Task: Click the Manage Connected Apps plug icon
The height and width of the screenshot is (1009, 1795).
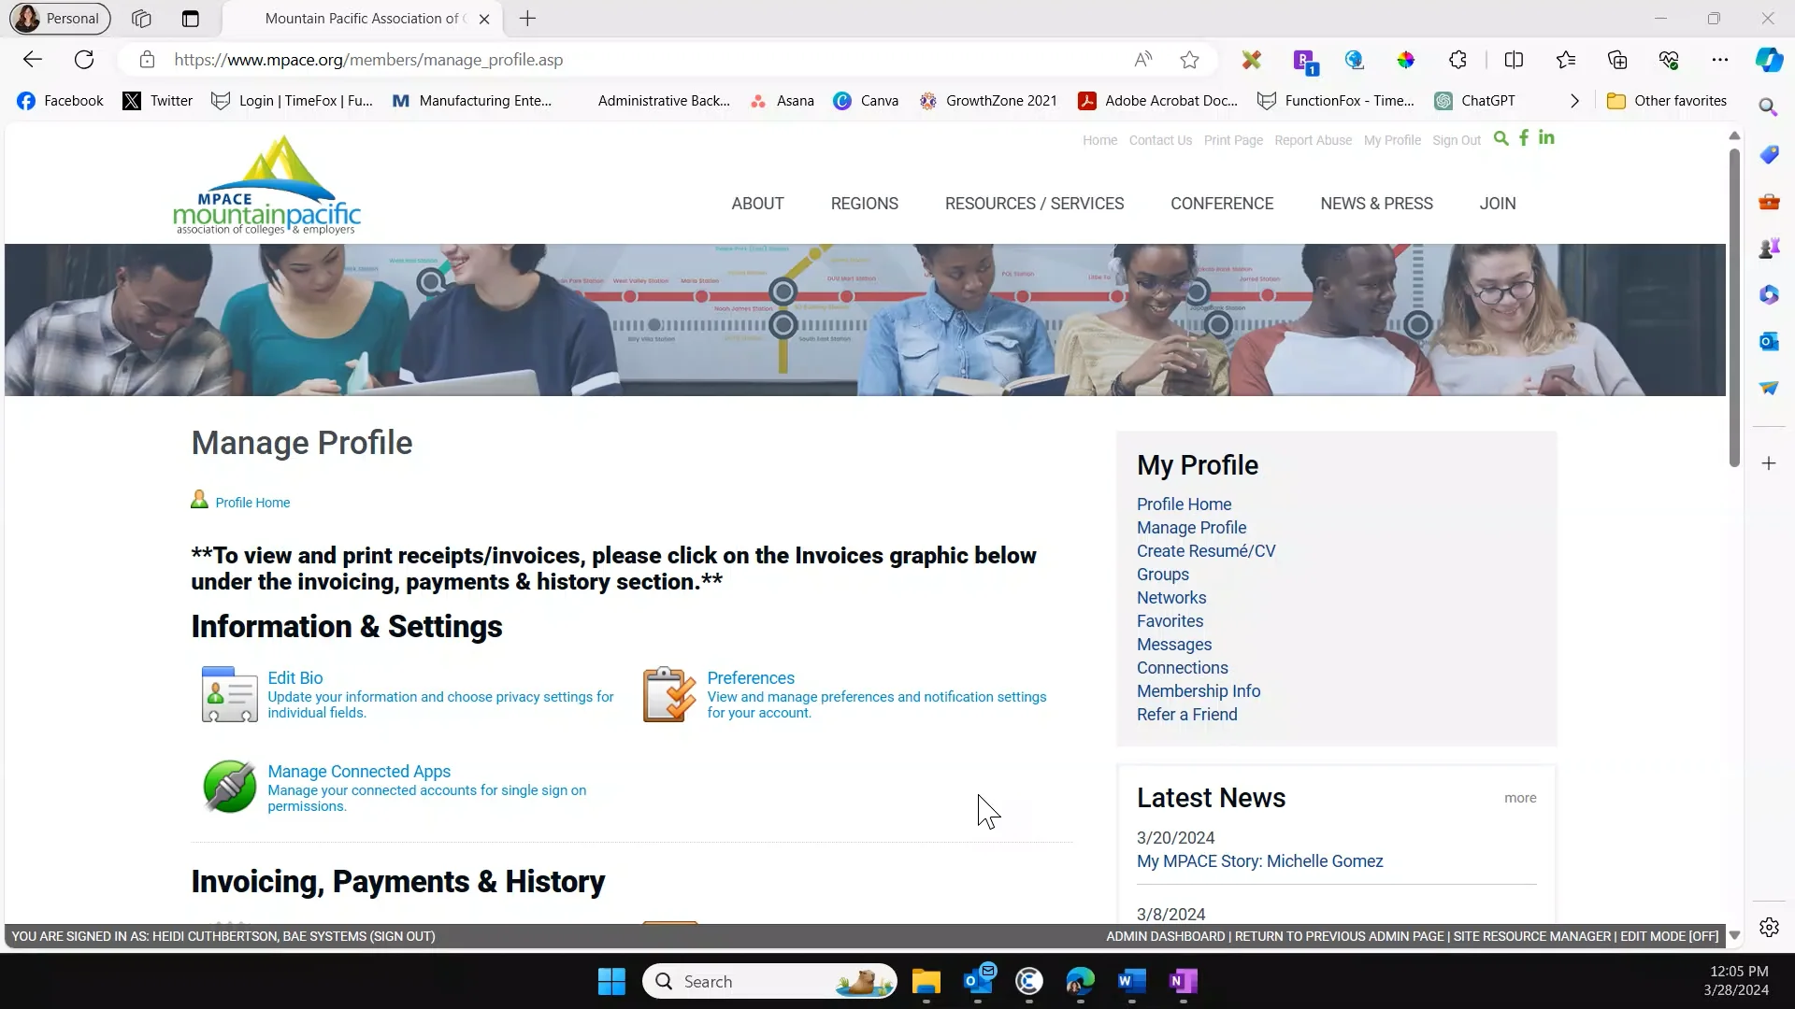Action: (x=229, y=787)
